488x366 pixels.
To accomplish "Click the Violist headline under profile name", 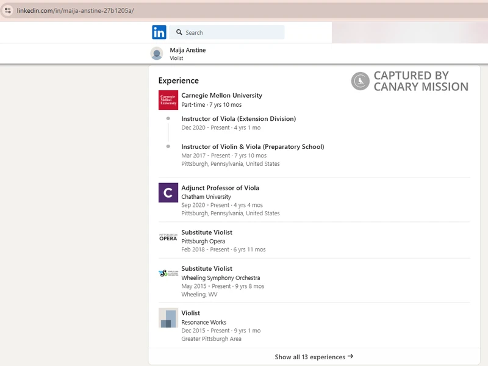I will click(x=176, y=58).
